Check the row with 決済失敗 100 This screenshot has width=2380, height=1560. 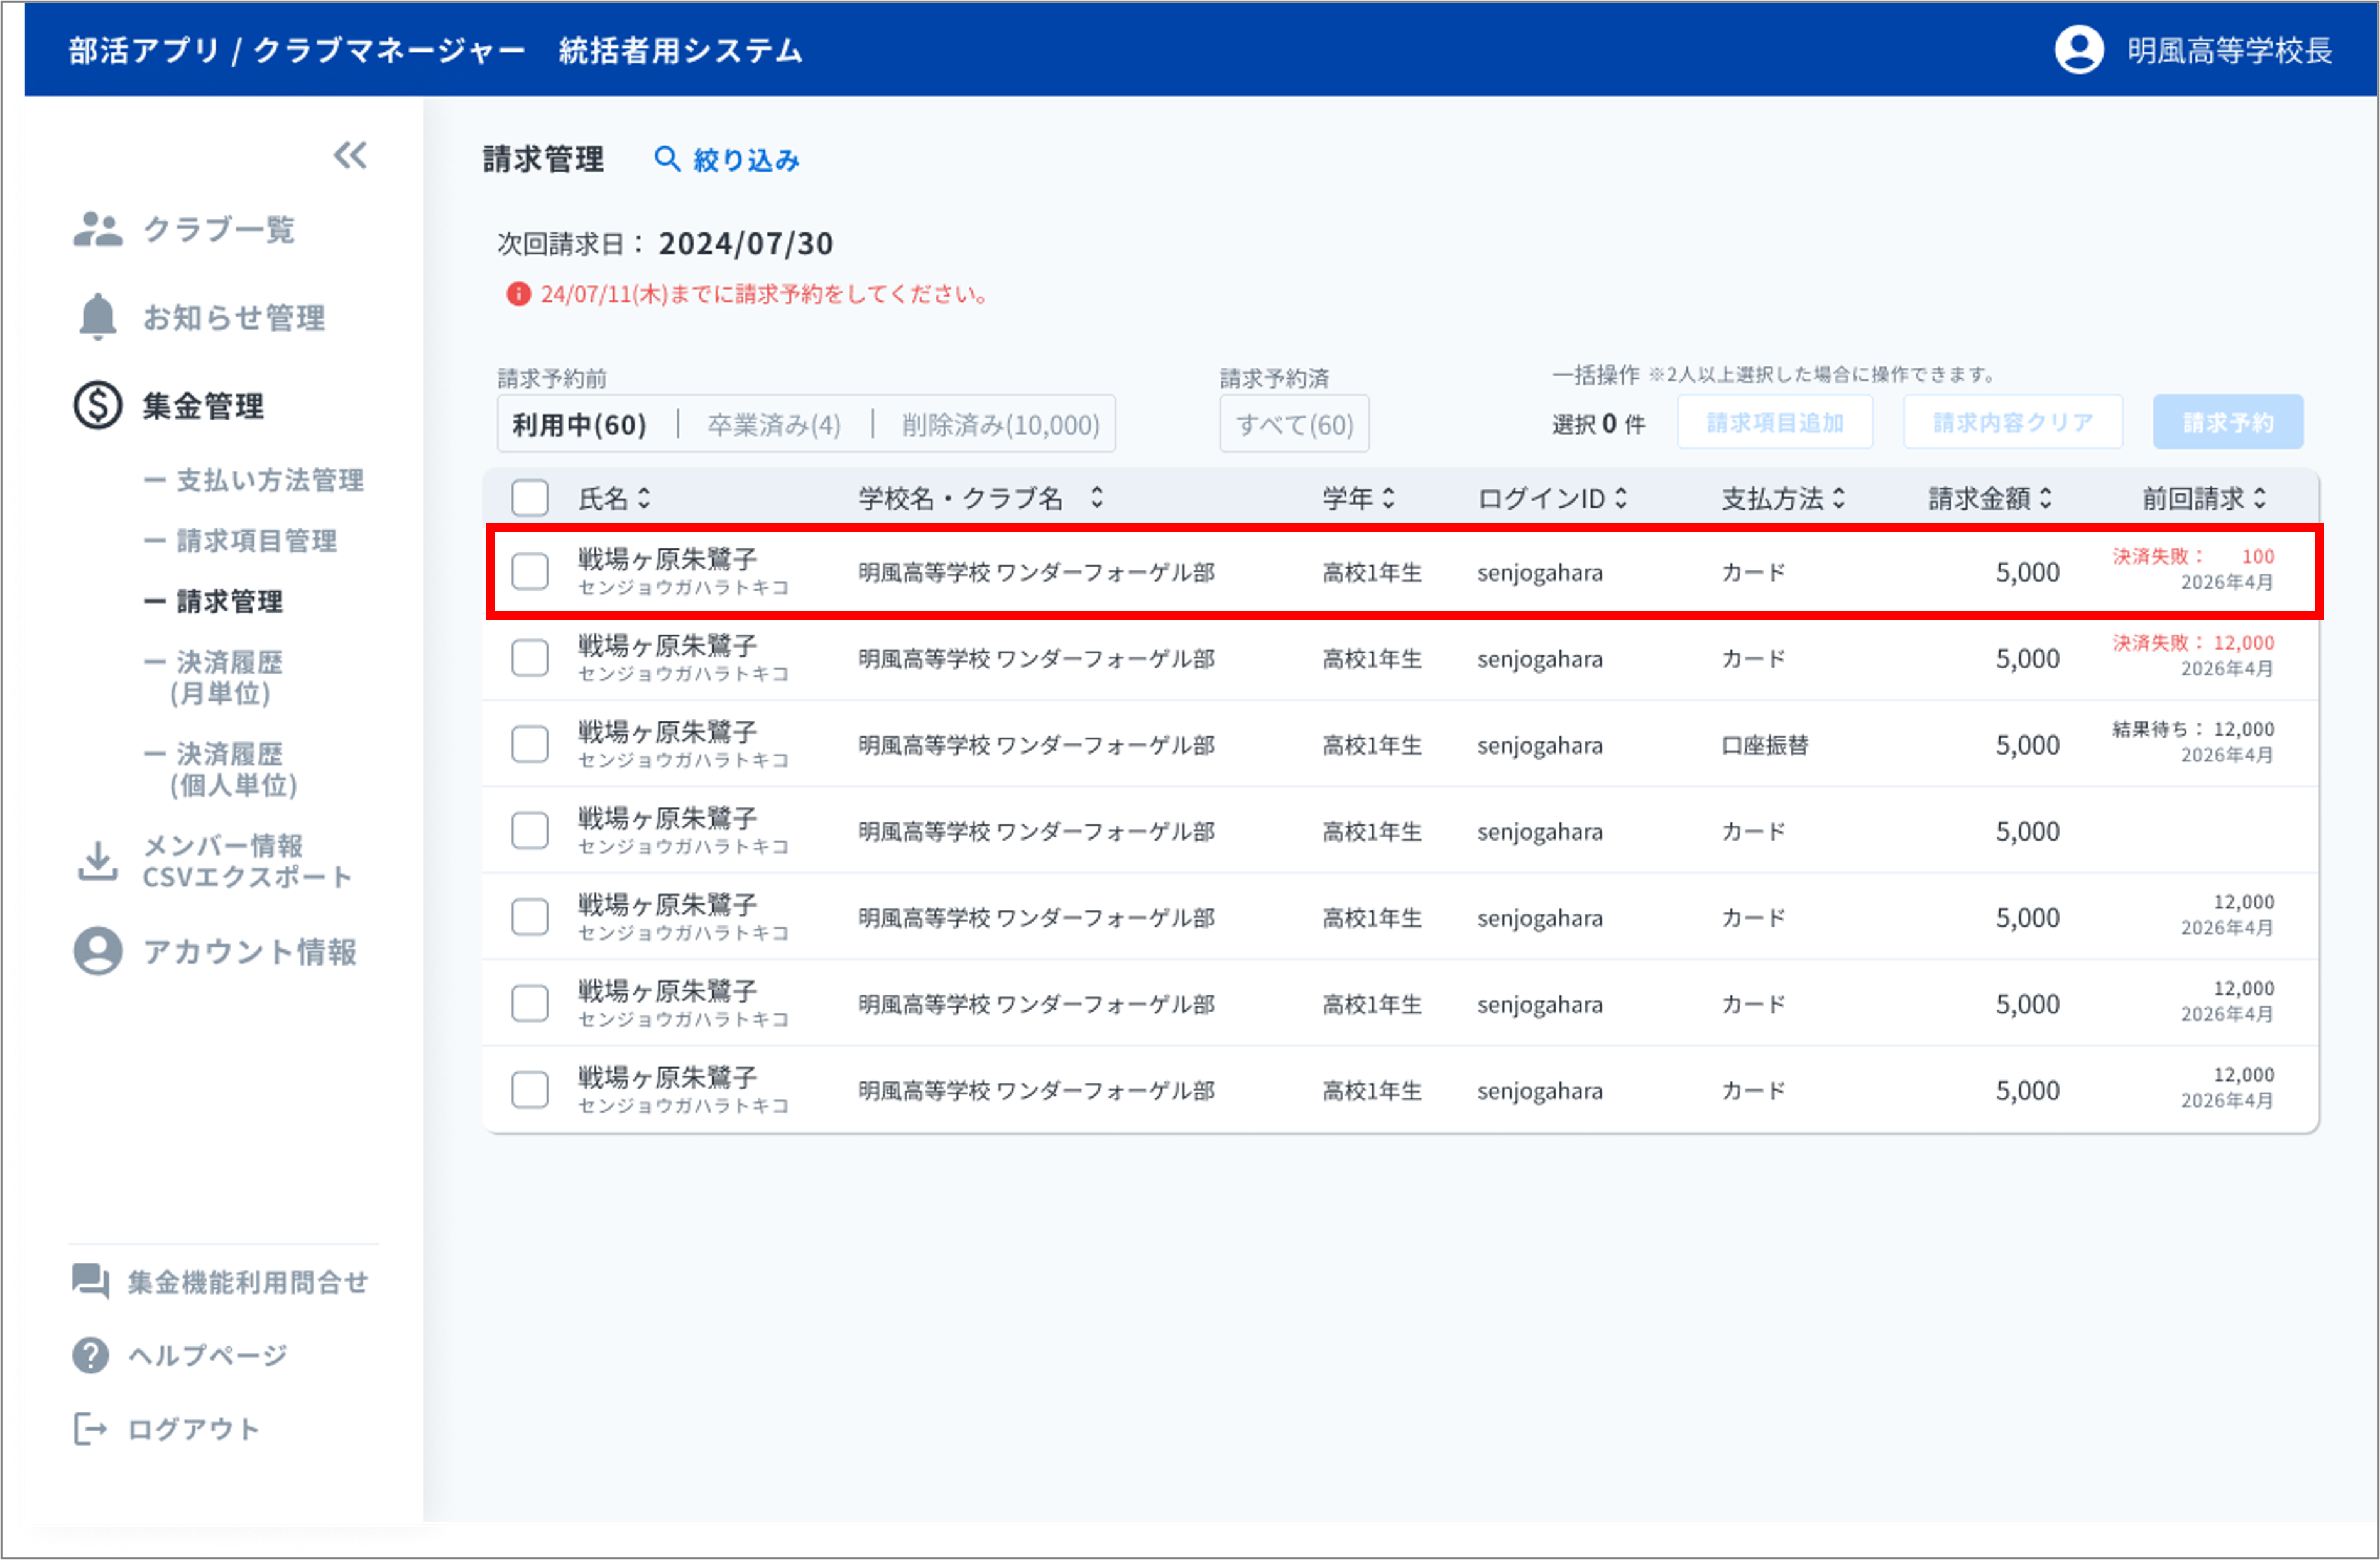[530, 572]
